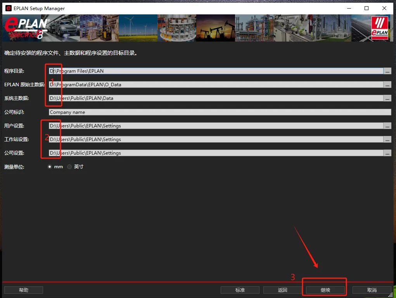Click the 公司设置 path field
This screenshot has height=298, width=396.
pos(216,153)
